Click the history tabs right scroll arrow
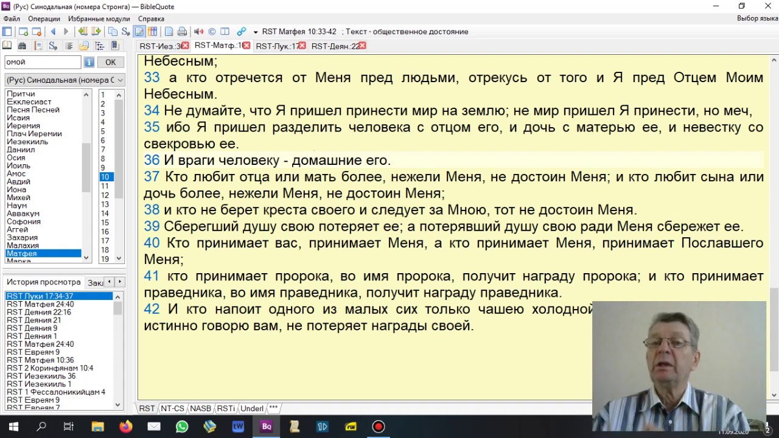This screenshot has width=779, height=438. (x=119, y=282)
